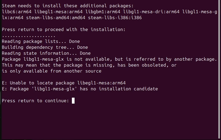Click the libc6:arm64 package name
The image size is (221, 140).
17,12
